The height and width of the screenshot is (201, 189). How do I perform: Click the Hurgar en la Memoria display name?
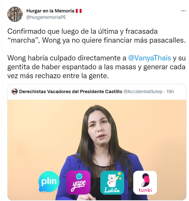pos(50,11)
